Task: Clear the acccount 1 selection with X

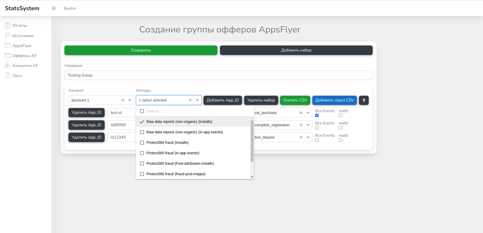Action: 123,100
